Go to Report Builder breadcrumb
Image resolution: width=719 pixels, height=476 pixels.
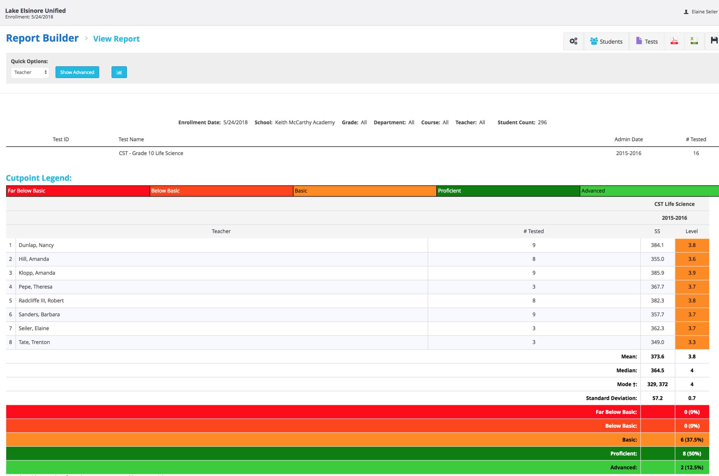point(42,38)
